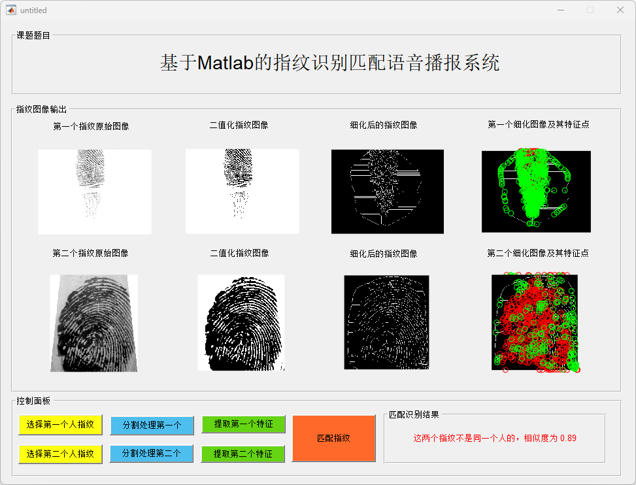Click the 控制面板 panel heading
Viewport: 636px width, 485px height.
(x=33, y=401)
